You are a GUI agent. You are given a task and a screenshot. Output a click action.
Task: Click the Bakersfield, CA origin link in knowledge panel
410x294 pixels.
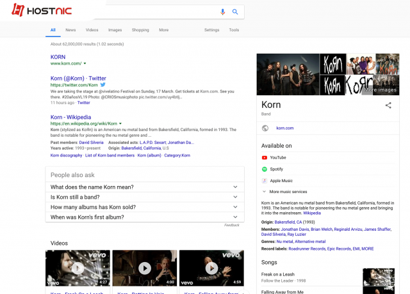tap(288, 222)
